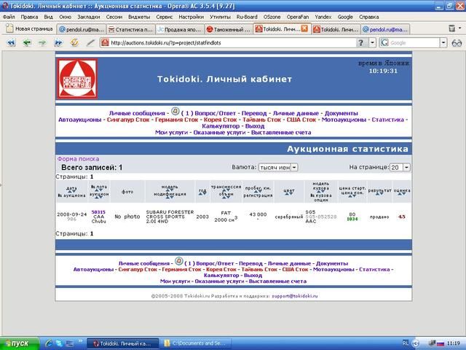Screen dimensions: 466x350
Task: Open Выставленные счета in the top navigation
Action: click(281, 133)
